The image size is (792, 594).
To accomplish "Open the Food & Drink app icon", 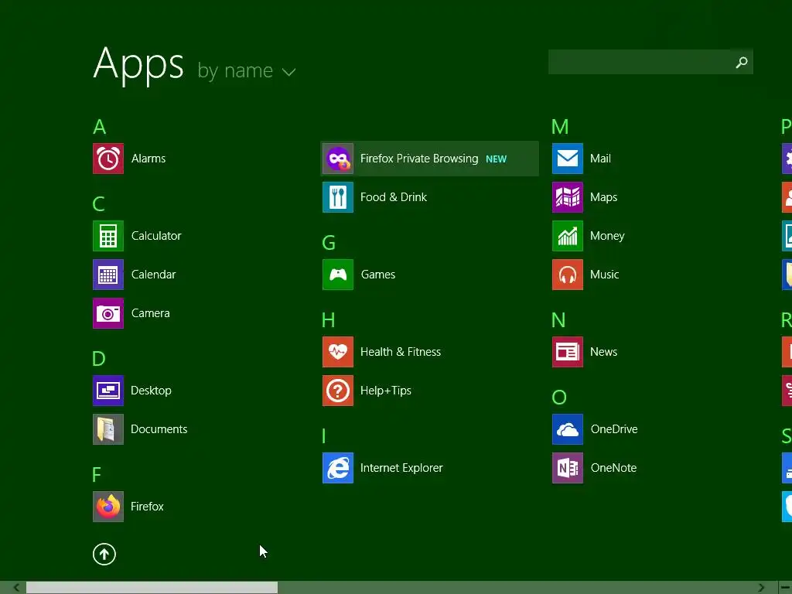I will point(338,197).
